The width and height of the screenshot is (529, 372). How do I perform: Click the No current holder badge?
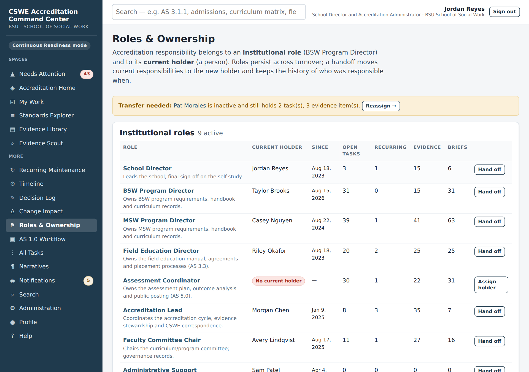(x=278, y=281)
